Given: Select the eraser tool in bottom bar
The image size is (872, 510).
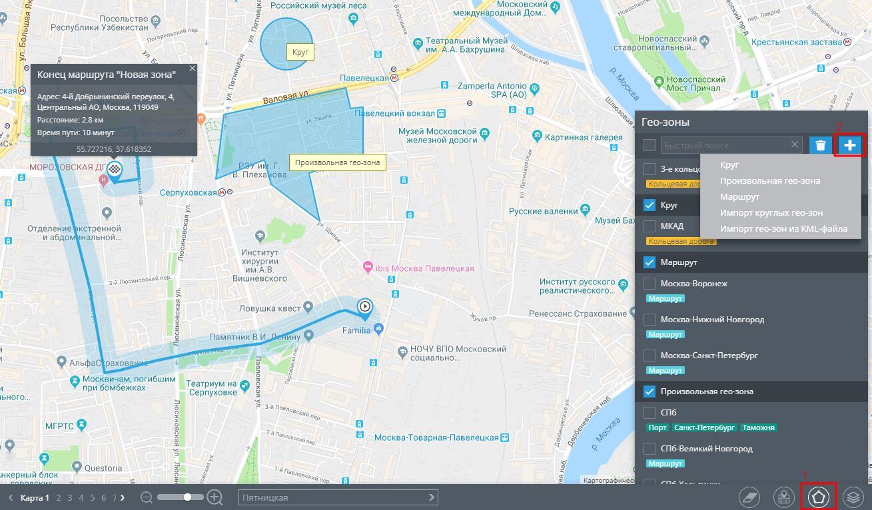Looking at the screenshot, I should click(750, 497).
